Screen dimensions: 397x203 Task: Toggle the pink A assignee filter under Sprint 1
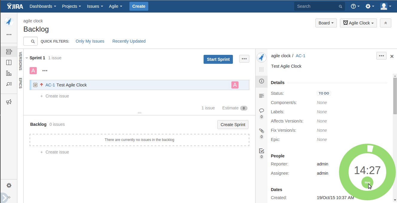[x=33, y=71]
